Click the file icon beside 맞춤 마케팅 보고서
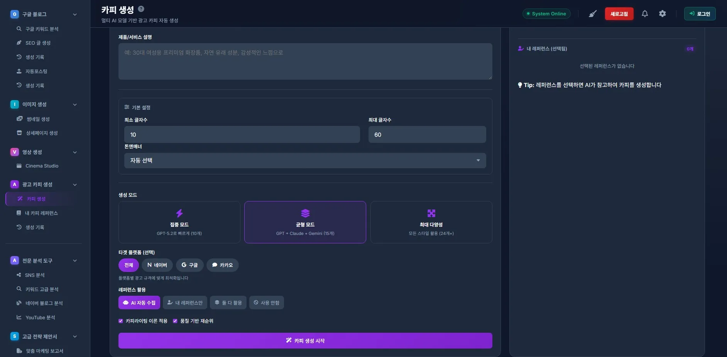 (19, 351)
